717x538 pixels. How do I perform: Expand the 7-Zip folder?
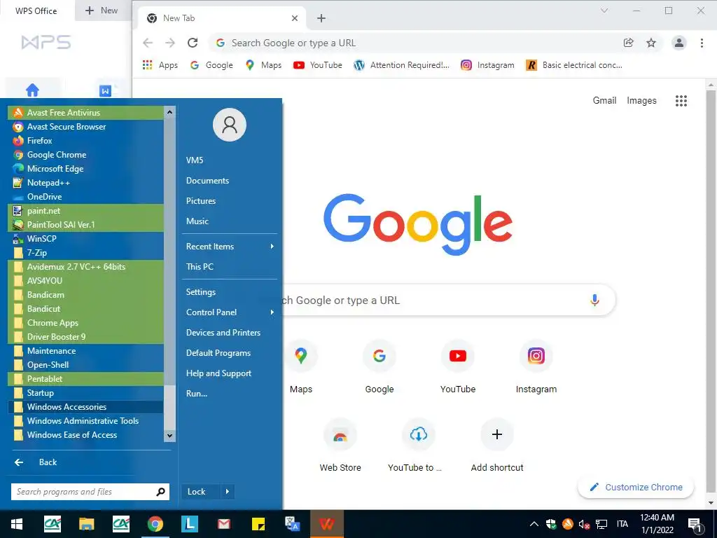pyautogui.click(x=85, y=252)
